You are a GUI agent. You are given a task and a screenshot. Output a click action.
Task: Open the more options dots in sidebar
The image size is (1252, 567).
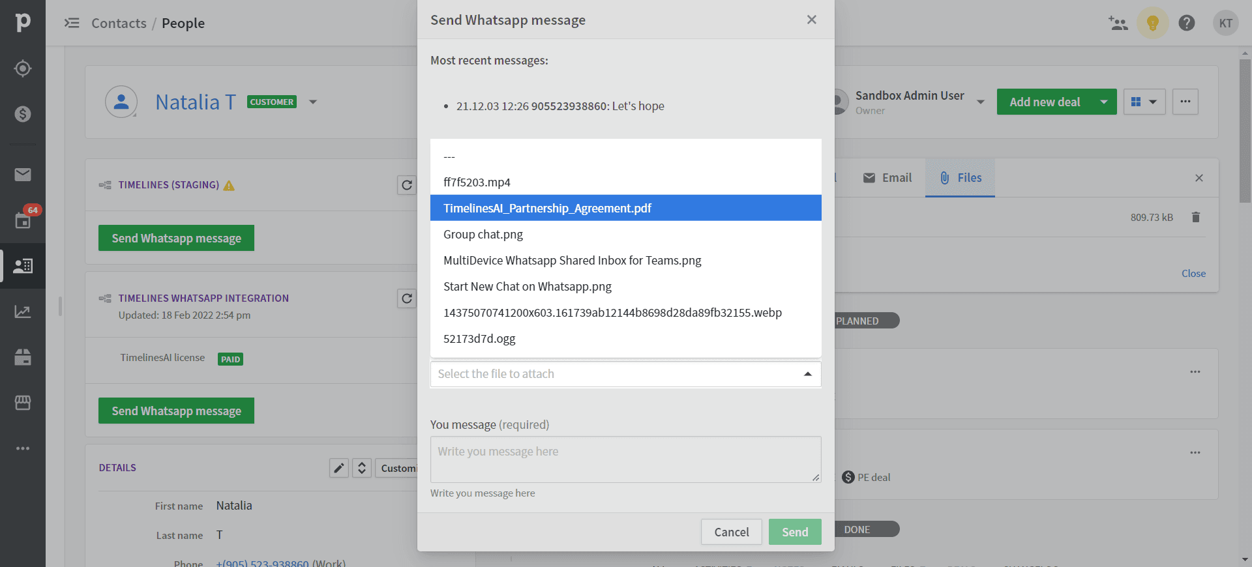[23, 448]
